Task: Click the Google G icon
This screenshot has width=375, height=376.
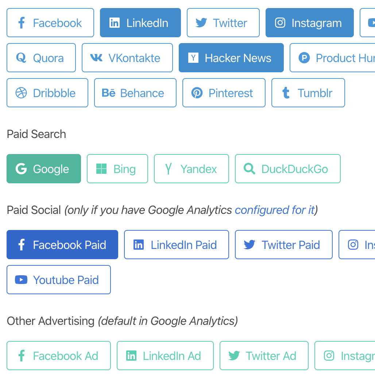Action: pos(22,169)
